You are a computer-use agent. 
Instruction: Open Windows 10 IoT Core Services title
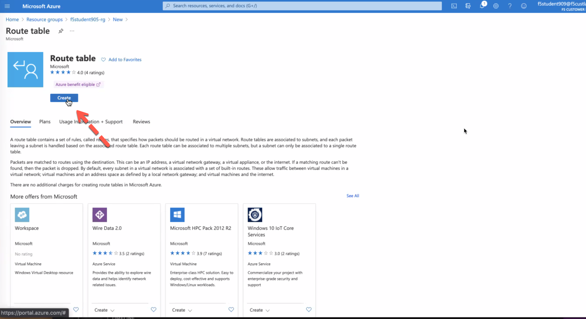click(x=271, y=231)
